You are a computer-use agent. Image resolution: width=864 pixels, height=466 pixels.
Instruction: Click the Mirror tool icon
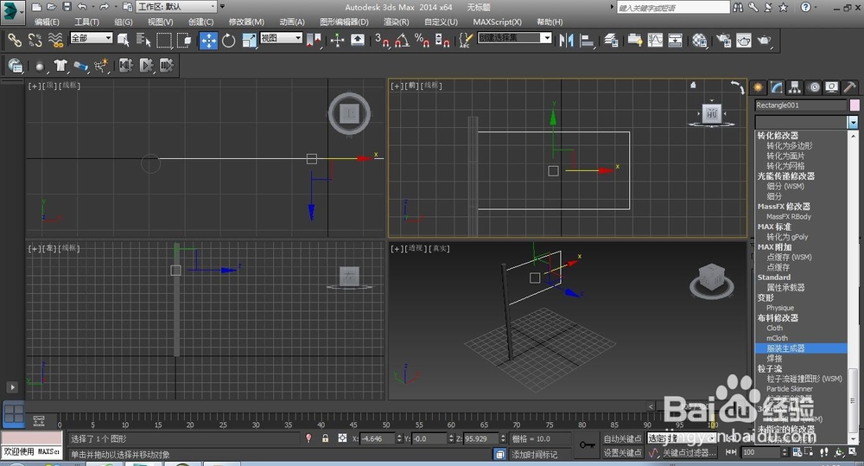pyautogui.click(x=568, y=40)
